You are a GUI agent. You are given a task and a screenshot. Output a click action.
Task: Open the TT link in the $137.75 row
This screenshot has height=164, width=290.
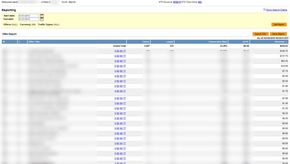click(x=125, y=56)
